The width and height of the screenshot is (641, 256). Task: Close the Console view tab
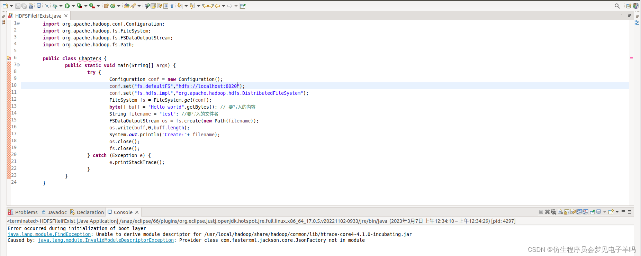pos(137,212)
